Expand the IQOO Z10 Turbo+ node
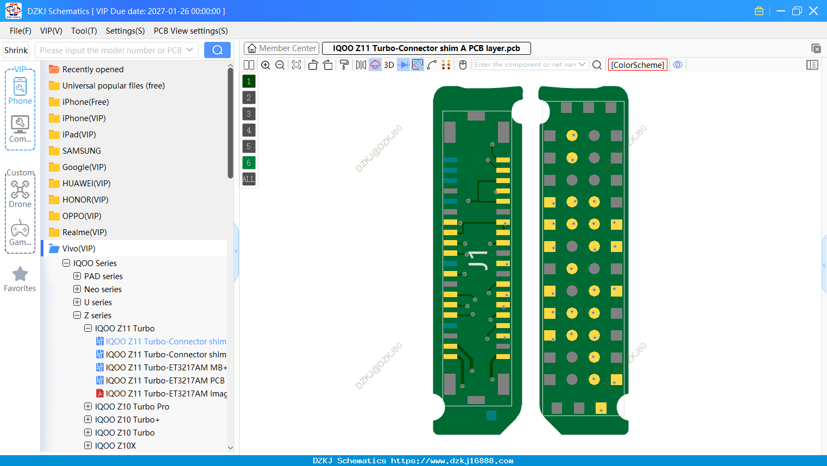 click(88, 419)
